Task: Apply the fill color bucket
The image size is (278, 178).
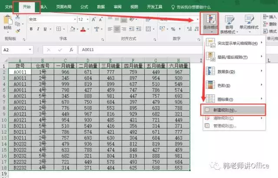Action: (73, 29)
